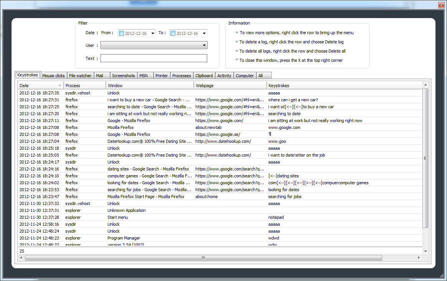Open the Processes tab
This screenshot has height=281, width=447.
point(181,76)
